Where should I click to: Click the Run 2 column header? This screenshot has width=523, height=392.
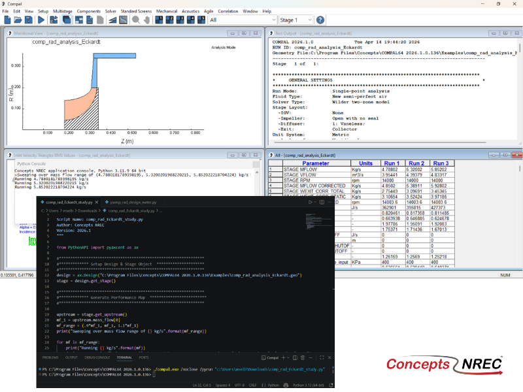(418, 163)
